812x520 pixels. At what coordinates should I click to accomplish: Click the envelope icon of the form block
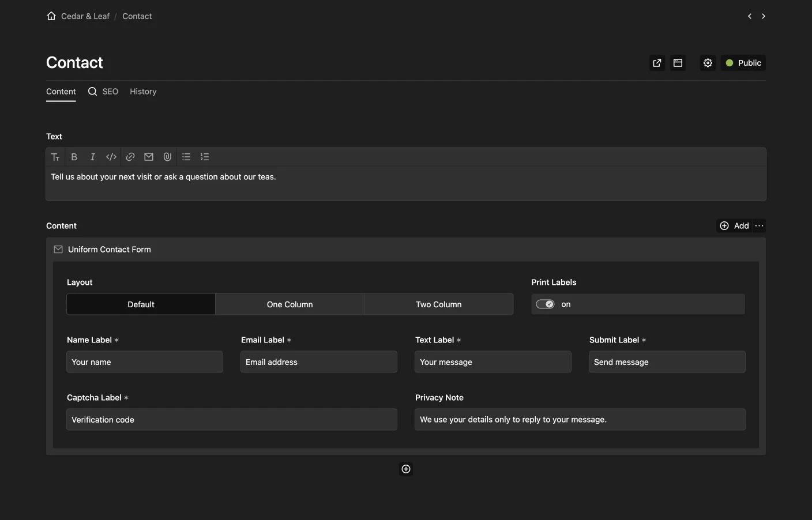[58, 250]
